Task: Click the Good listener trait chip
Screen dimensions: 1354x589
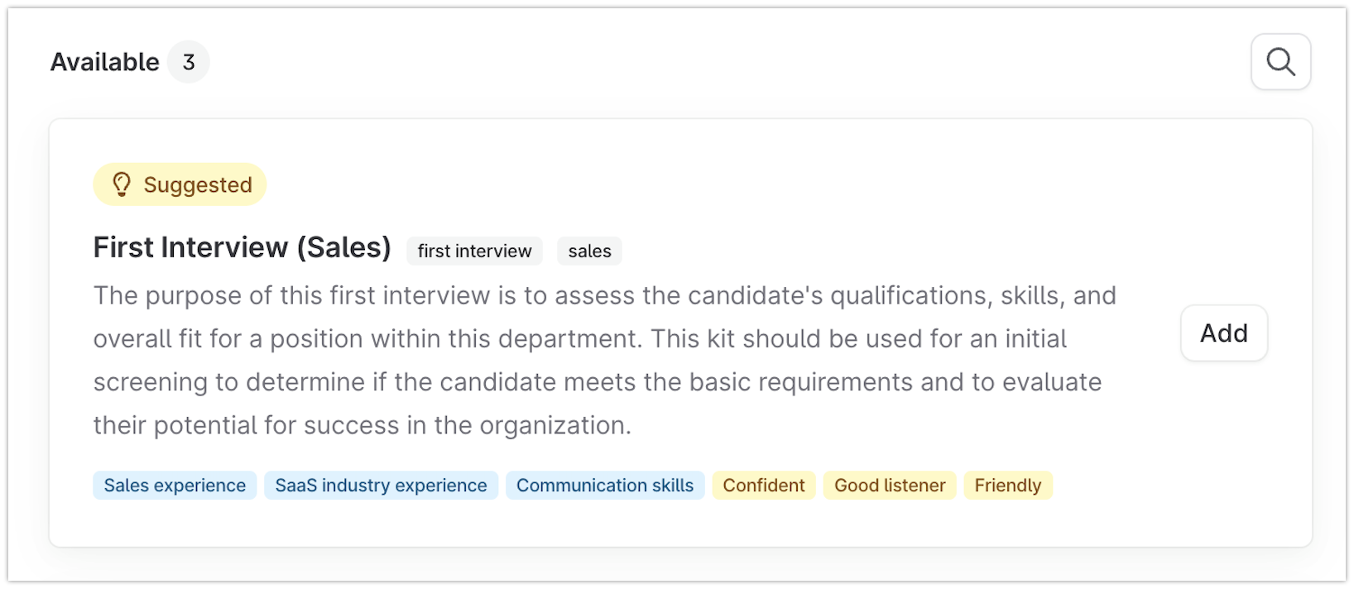Action: click(x=890, y=486)
